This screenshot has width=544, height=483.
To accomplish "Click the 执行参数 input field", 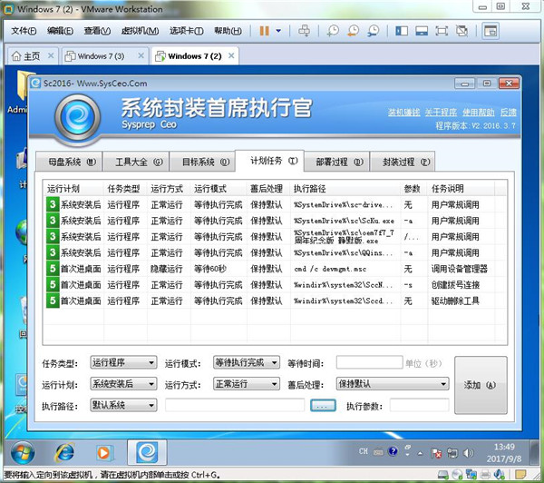I will tap(419, 405).
